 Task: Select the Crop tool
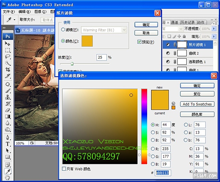click(x=8, y=69)
